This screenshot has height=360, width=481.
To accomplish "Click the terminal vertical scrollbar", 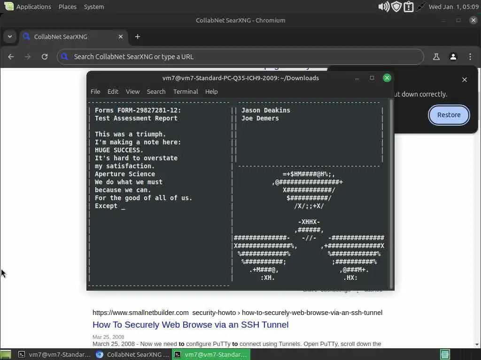I will click(x=391, y=194).
